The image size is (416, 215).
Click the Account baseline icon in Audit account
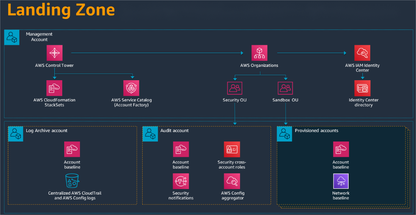[x=181, y=149]
